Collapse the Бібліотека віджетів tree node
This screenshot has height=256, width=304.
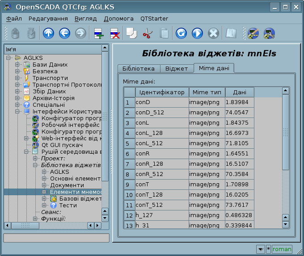click(x=35, y=165)
